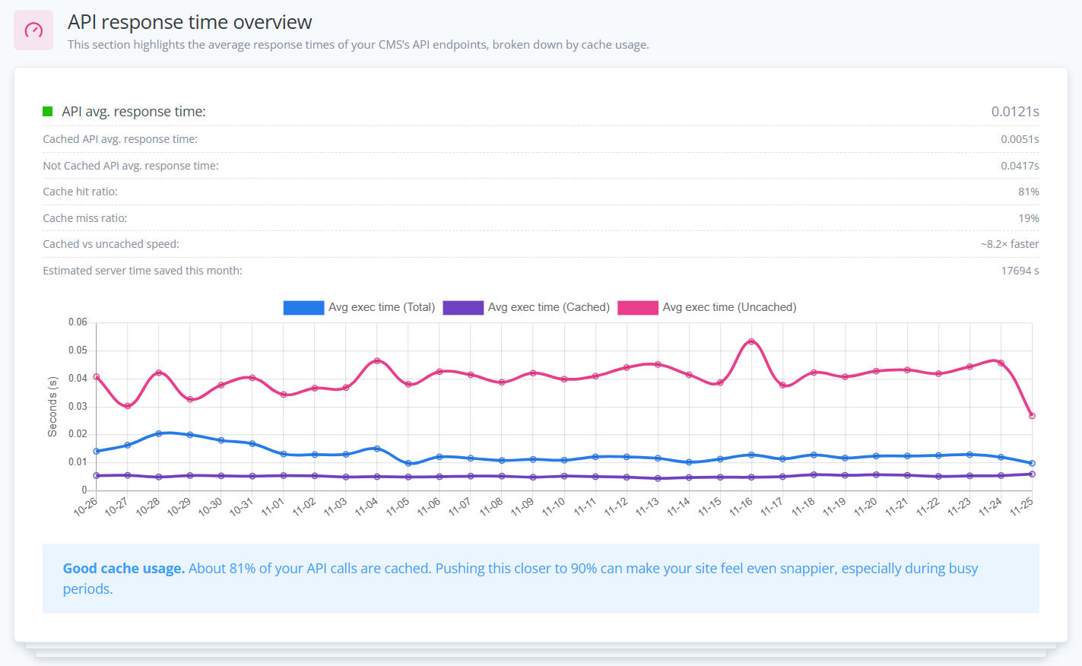Click the 'Cached API avg. response time:' label
Image resolution: width=1082 pixels, height=666 pixels.
coord(120,139)
